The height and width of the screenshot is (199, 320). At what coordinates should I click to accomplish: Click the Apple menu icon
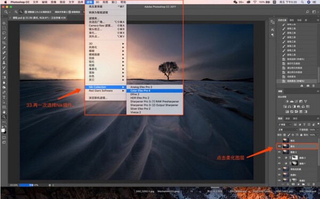pyautogui.click(x=5, y=2)
